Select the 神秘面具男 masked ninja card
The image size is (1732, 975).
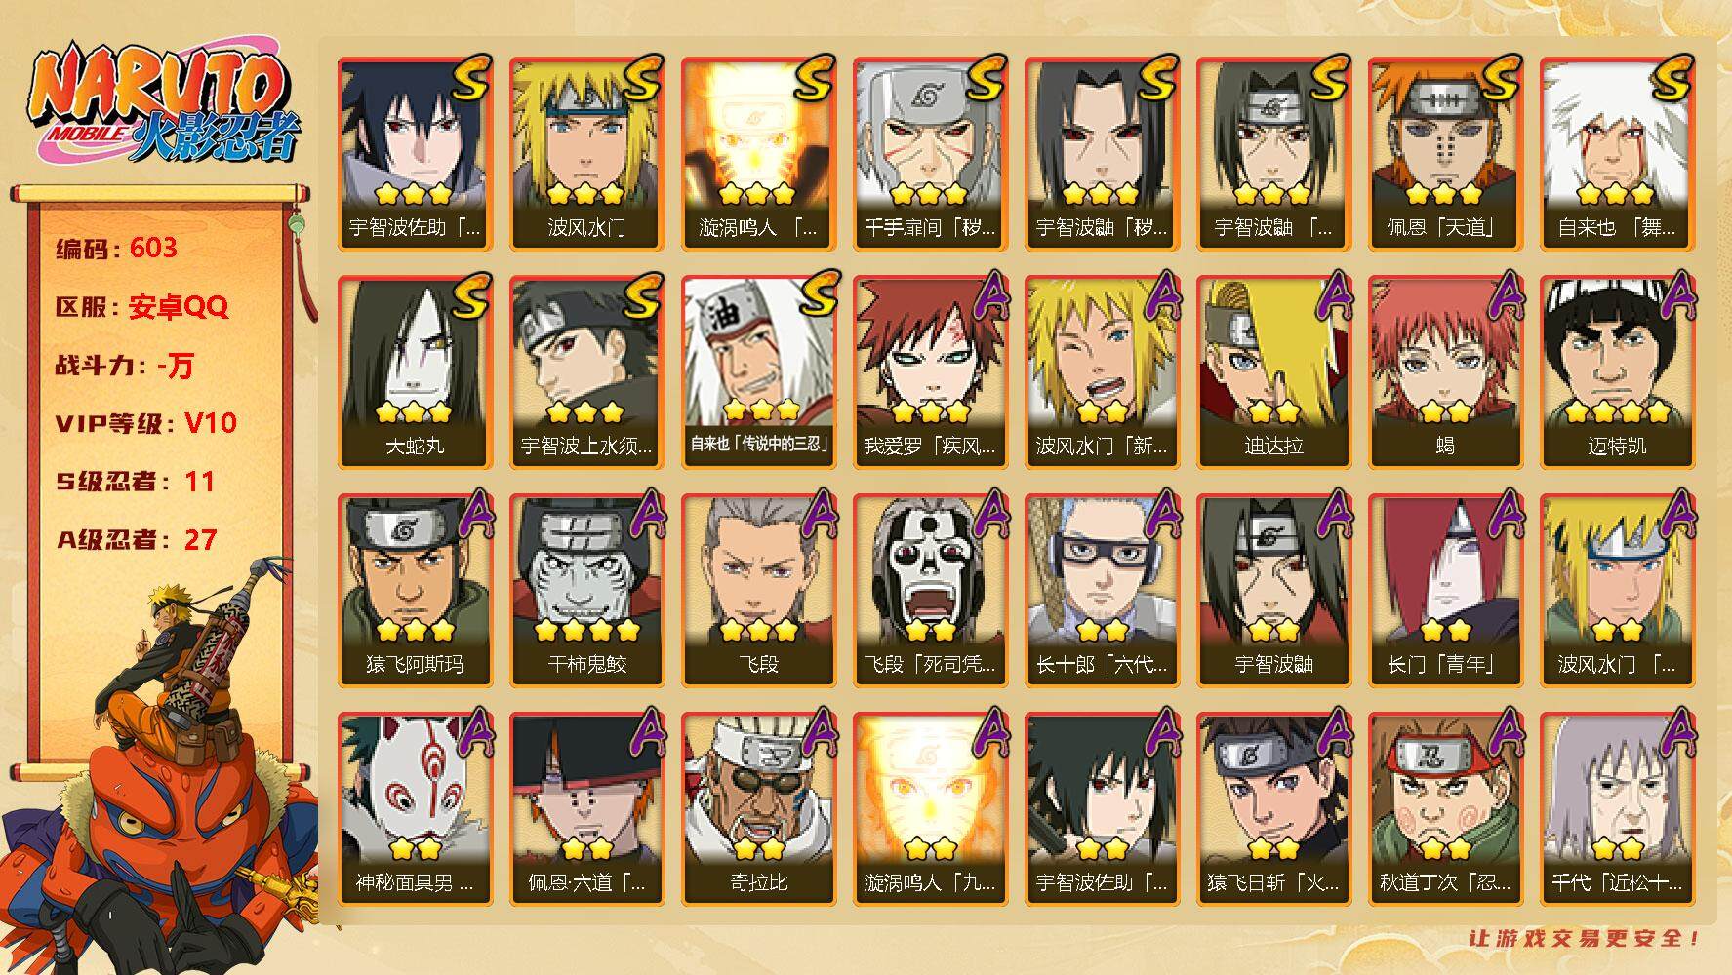415,808
